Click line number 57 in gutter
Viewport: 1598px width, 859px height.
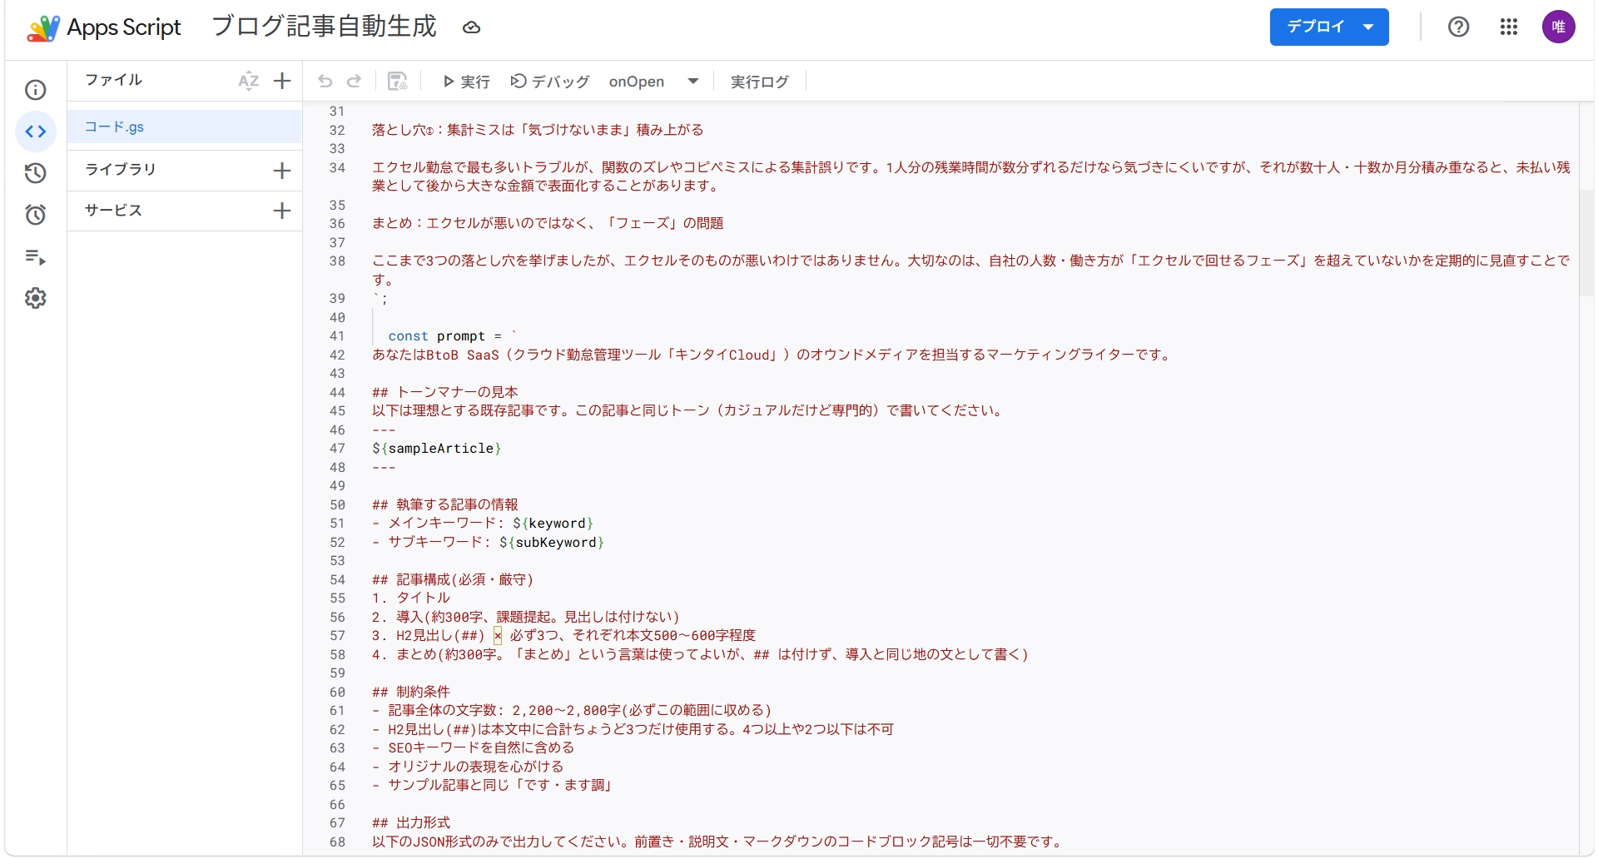click(x=337, y=636)
